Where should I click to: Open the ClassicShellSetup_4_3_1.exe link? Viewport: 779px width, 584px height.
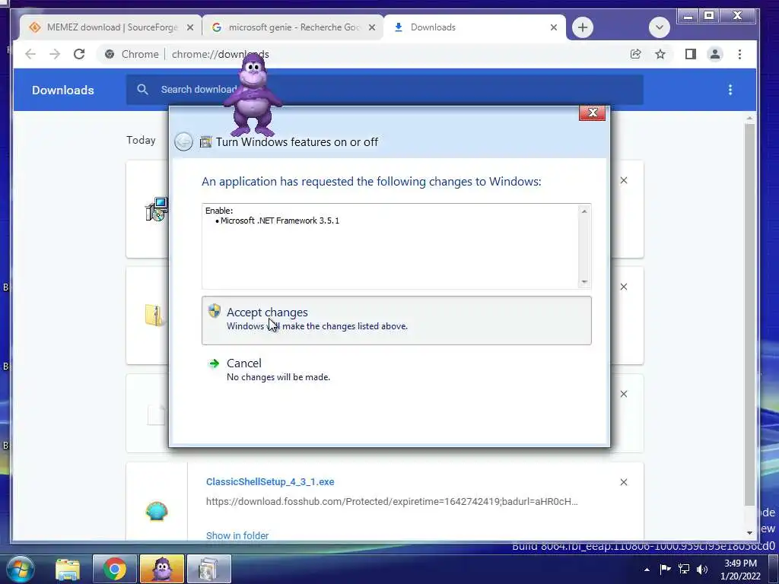(x=270, y=481)
